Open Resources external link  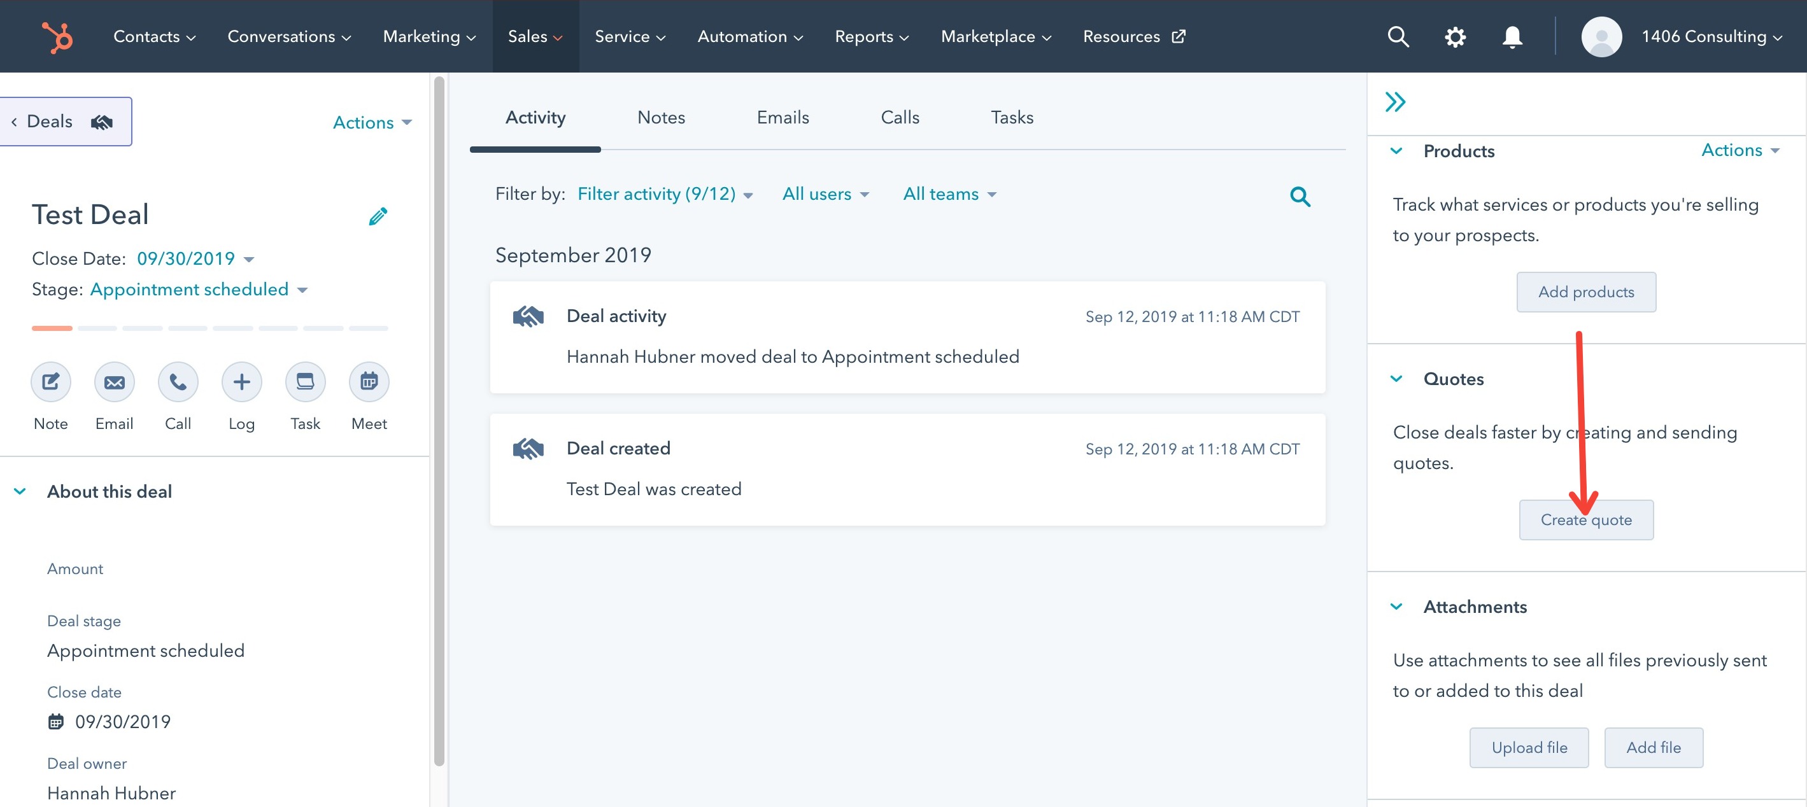point(1133,36)
